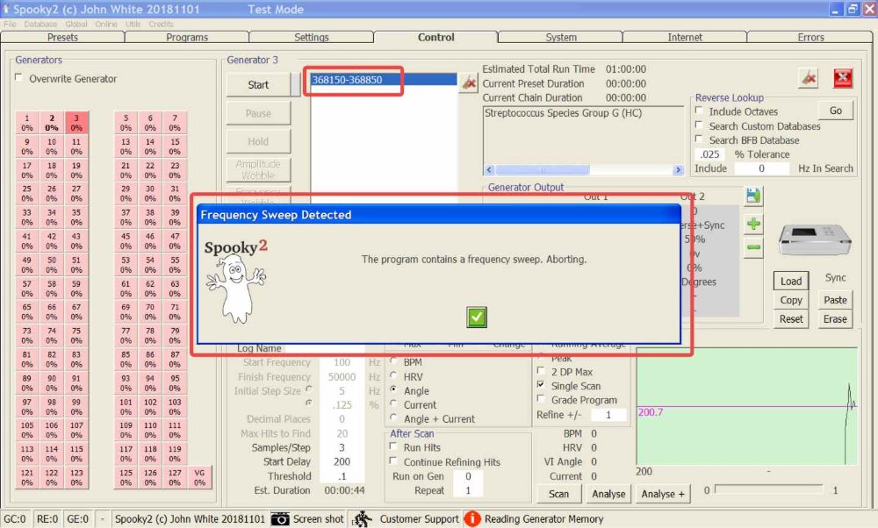Open the Errors tab
Image resolution: width=878 pixels, height=528 pixels.
pos(810,37)
